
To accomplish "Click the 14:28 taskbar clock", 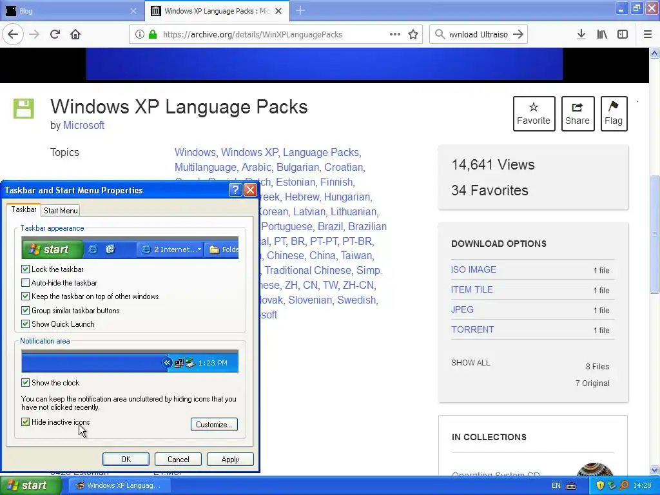I will coord(643,486).
